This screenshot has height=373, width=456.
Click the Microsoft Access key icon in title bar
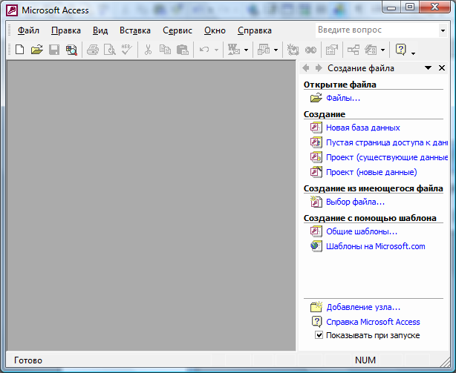(x=12, y=10)
